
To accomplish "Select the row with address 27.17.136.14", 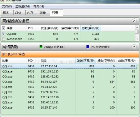I will point(69,66).
